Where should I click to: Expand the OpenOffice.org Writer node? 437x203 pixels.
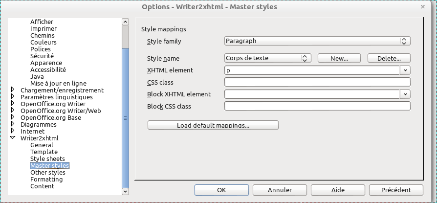(x=13, y=104)
